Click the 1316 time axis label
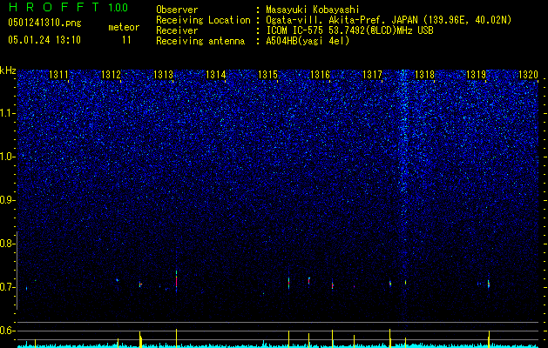The width and height of the screenshot is (548, 348). pyautogui.click(x=320, y=75)
